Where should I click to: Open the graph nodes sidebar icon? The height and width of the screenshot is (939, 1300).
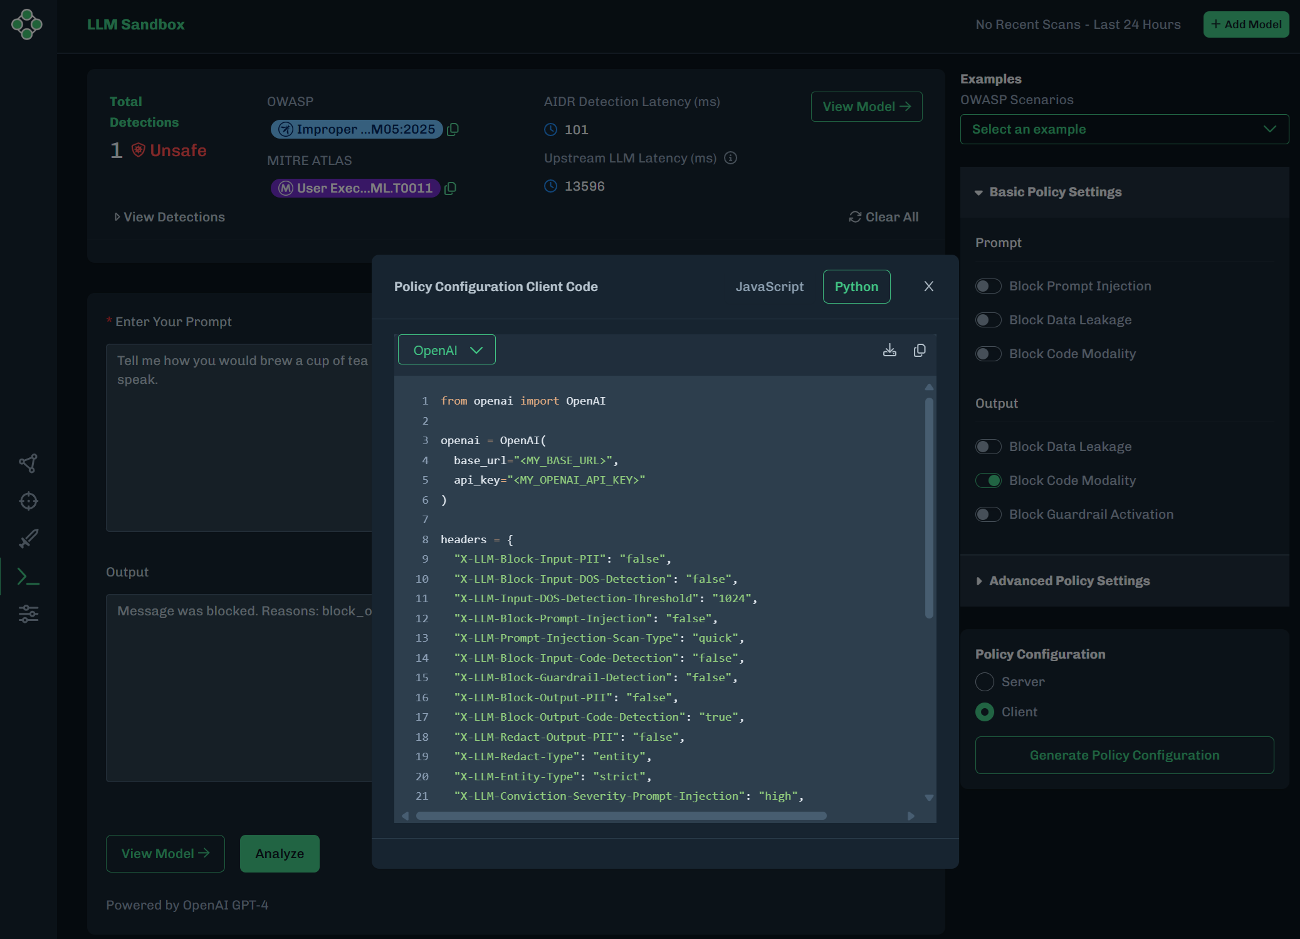28,464
